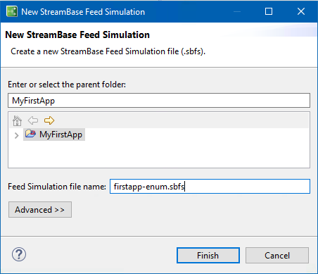
Task: Click the 'Enter or select the parent folder' label
Action: click(67, 85)
